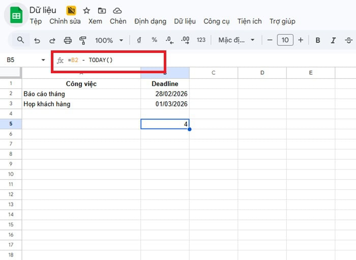Format the cell as percent

pos(154,40)
